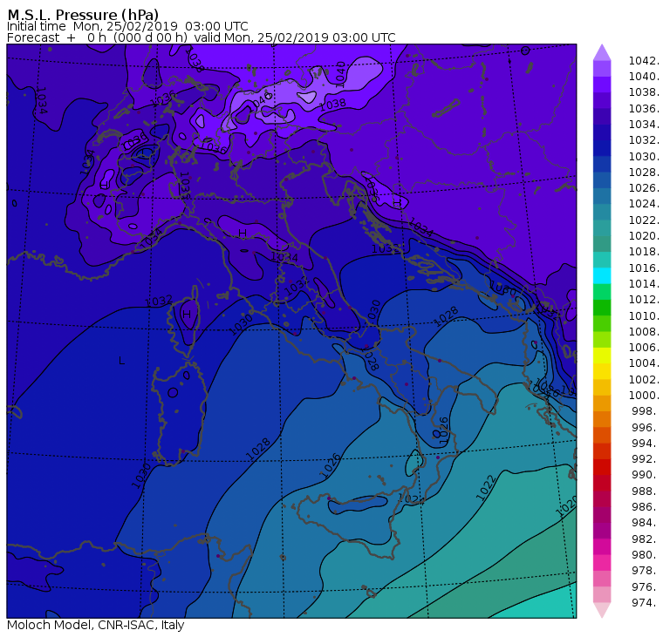Click the L low-pressure marker on the map

click(122, 360)
